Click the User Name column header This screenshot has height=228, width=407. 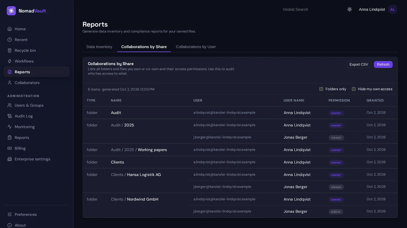coord(294,101)
